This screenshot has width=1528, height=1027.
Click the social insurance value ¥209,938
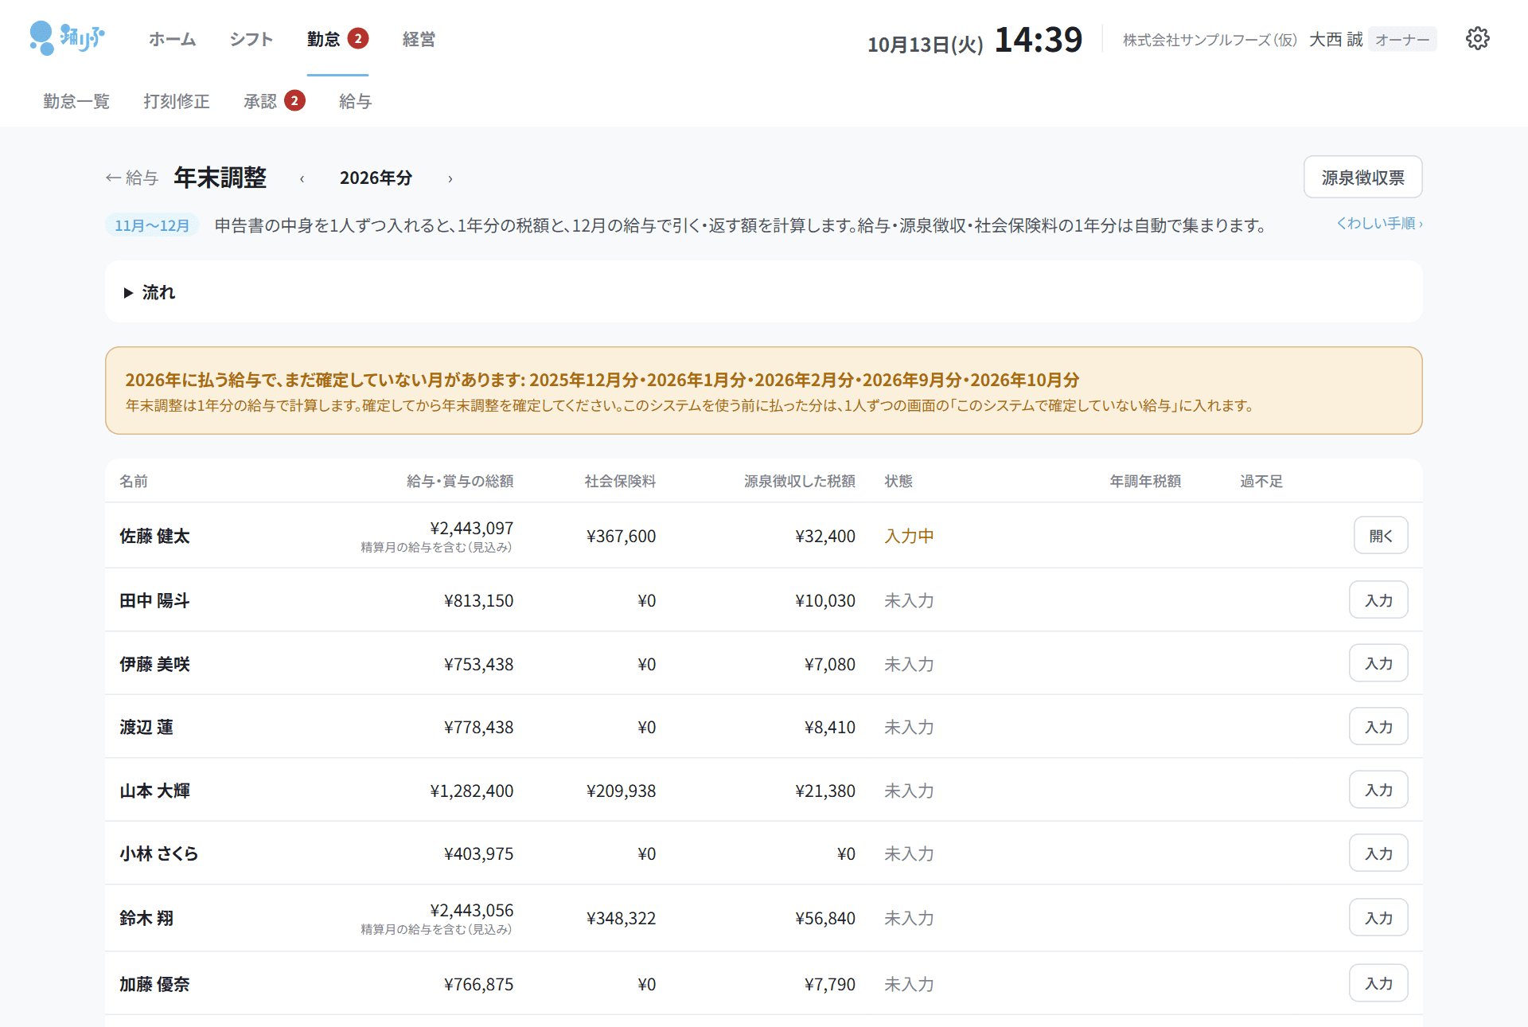coord(621,791)
